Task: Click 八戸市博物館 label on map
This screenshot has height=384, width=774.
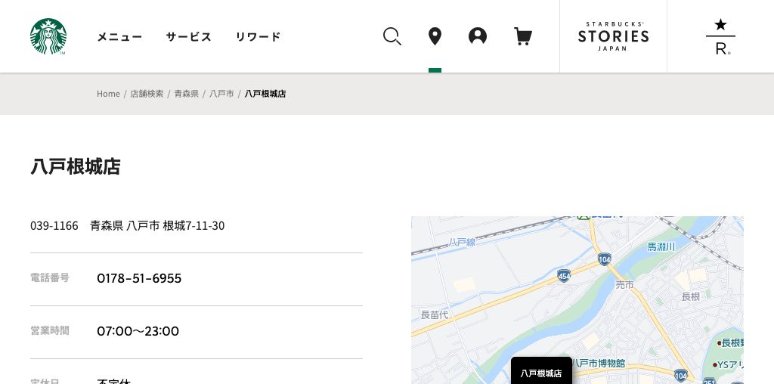Action: point(599,364)
